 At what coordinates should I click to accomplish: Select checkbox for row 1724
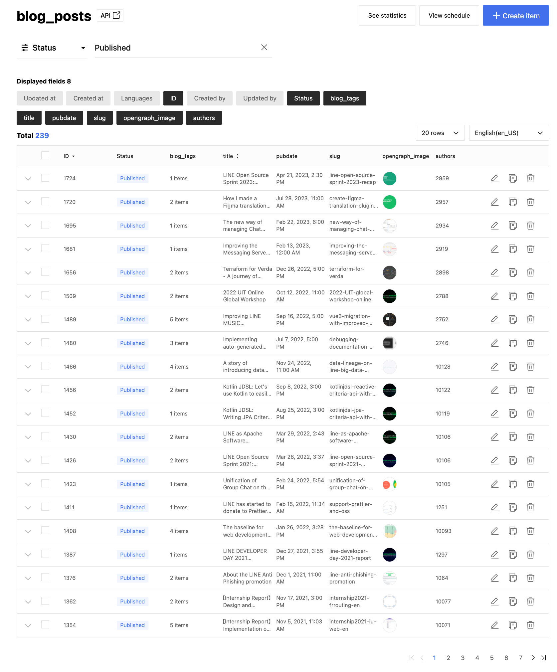coord(45,178)
